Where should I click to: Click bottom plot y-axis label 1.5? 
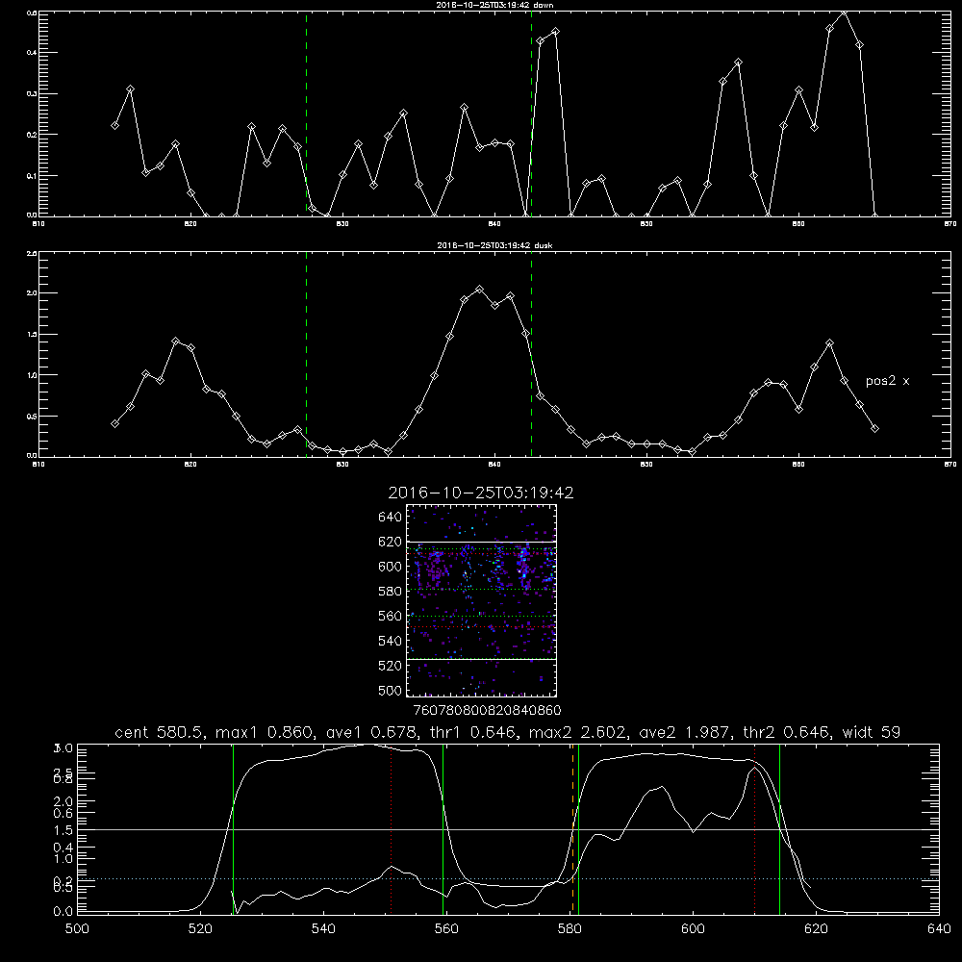64,830
